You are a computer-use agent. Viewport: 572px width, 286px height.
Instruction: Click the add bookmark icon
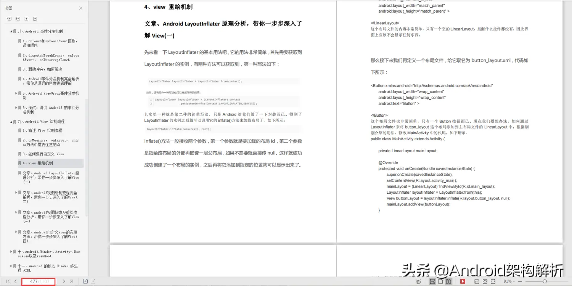(x=26, y=19)
